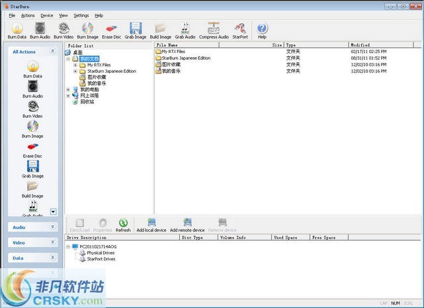Viewport: 424px width, 308px height.
Task: Click Grab Image in the top toolbar
Action: 136,31
